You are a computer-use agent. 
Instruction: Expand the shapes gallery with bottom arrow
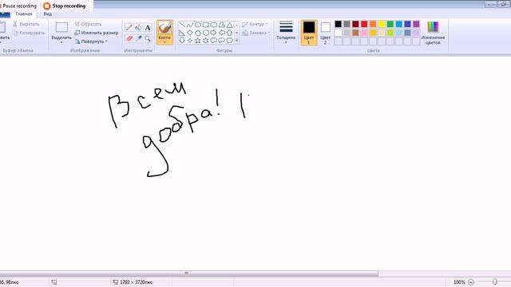click(237, 41)
